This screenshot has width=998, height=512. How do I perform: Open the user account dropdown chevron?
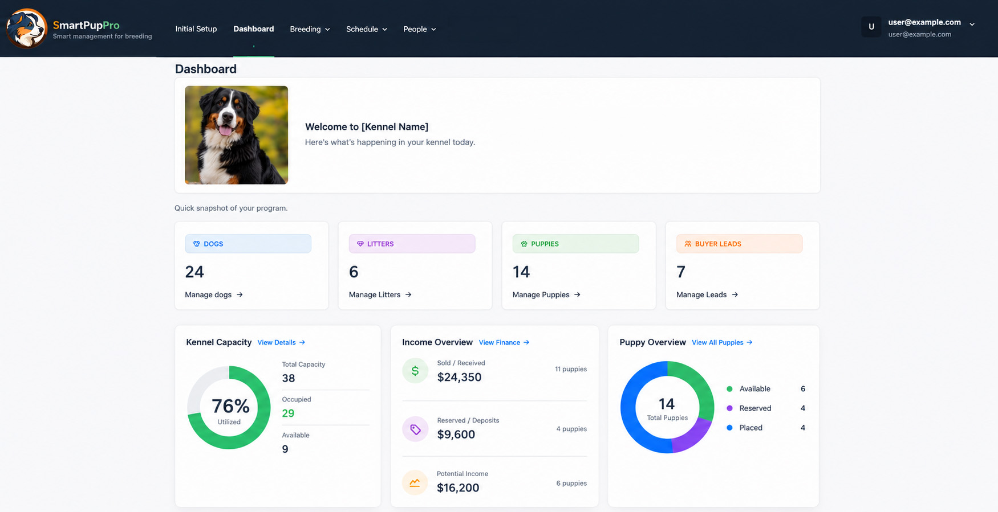[x=972, y=24]
